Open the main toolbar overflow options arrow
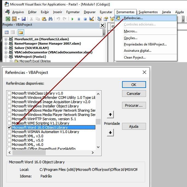This screenshot has width=187, height=187. 183,19
